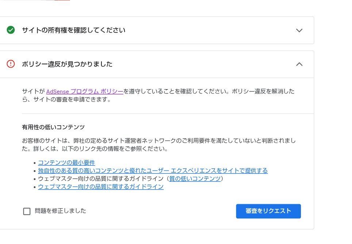
Task: Open the ウェブマスター向けの品質に関するガイドライン link
Action: 101,187
